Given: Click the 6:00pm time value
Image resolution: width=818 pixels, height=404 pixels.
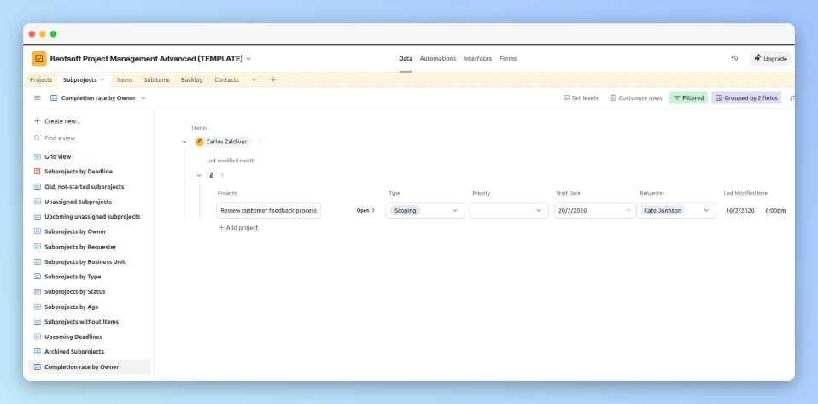Looking at the screenshot, I should tap(775, 210).
